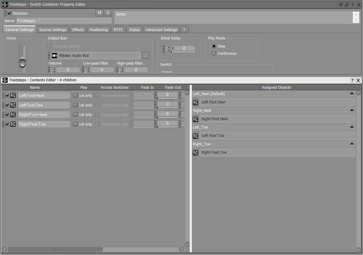Viewport: 363px width, 255px height.
Task: Open help from the Contents Editor question mark
Action: [x=352, y=80]
